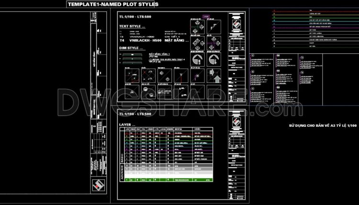This screenshot has width=359, height=205.
Task: Click the right north arrow symbol
Action: pos(214,59)
